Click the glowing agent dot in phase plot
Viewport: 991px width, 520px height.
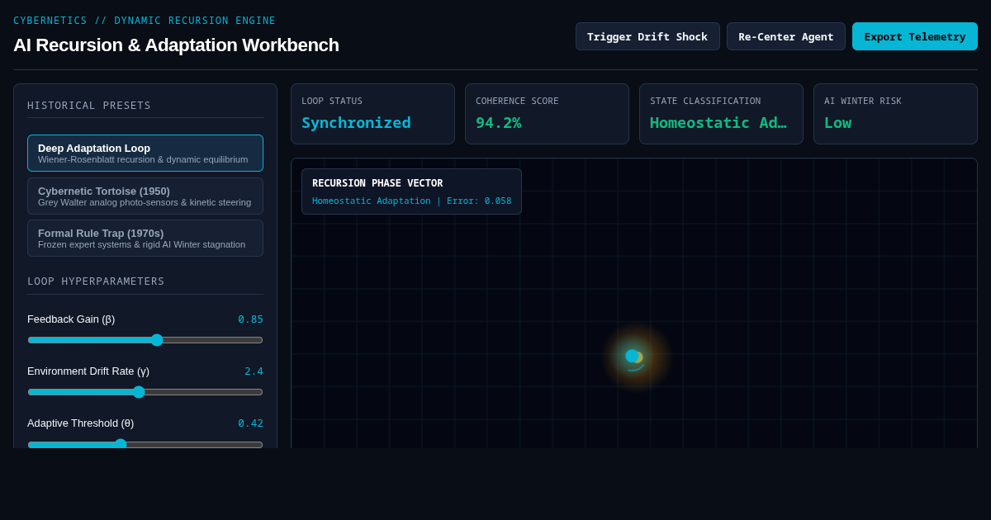(x=633, y=356)
